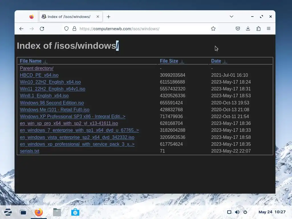Sort by Date column header

216,61
